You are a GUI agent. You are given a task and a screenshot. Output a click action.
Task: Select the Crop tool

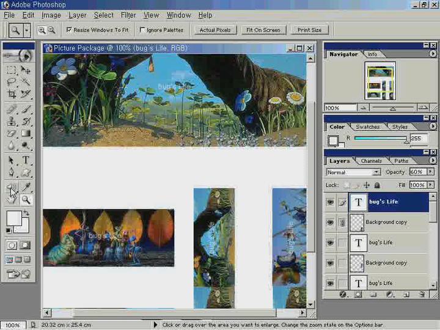tap(12, 94)
